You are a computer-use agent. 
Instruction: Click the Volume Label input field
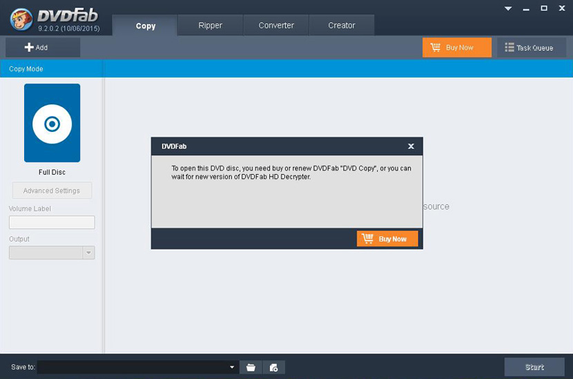pos(52,222)
